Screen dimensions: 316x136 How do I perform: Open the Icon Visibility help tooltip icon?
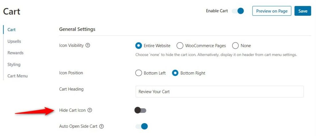[x=88, y=46]
